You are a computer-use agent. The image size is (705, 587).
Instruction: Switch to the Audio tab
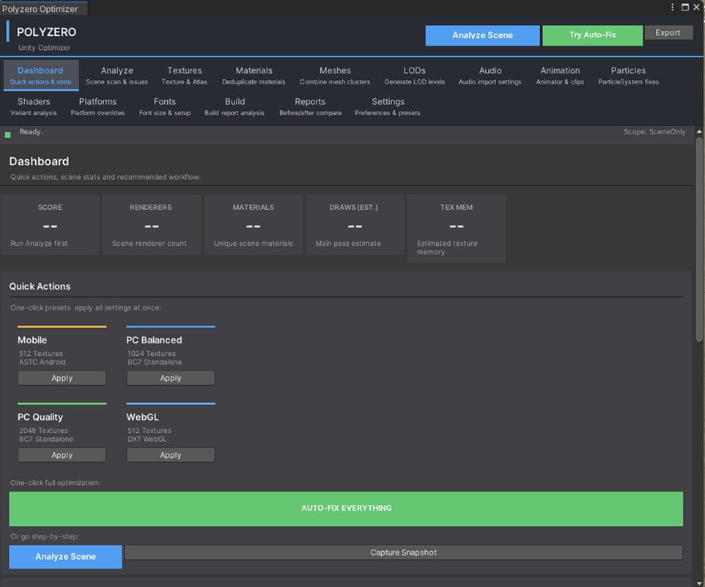pos(490,75)
